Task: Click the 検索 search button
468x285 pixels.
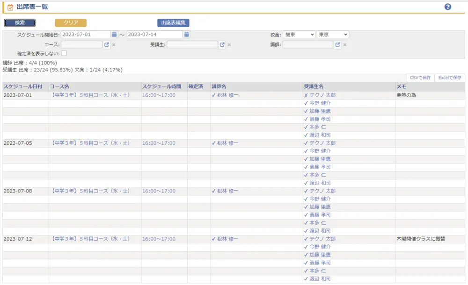Action: tap(20, 22)
